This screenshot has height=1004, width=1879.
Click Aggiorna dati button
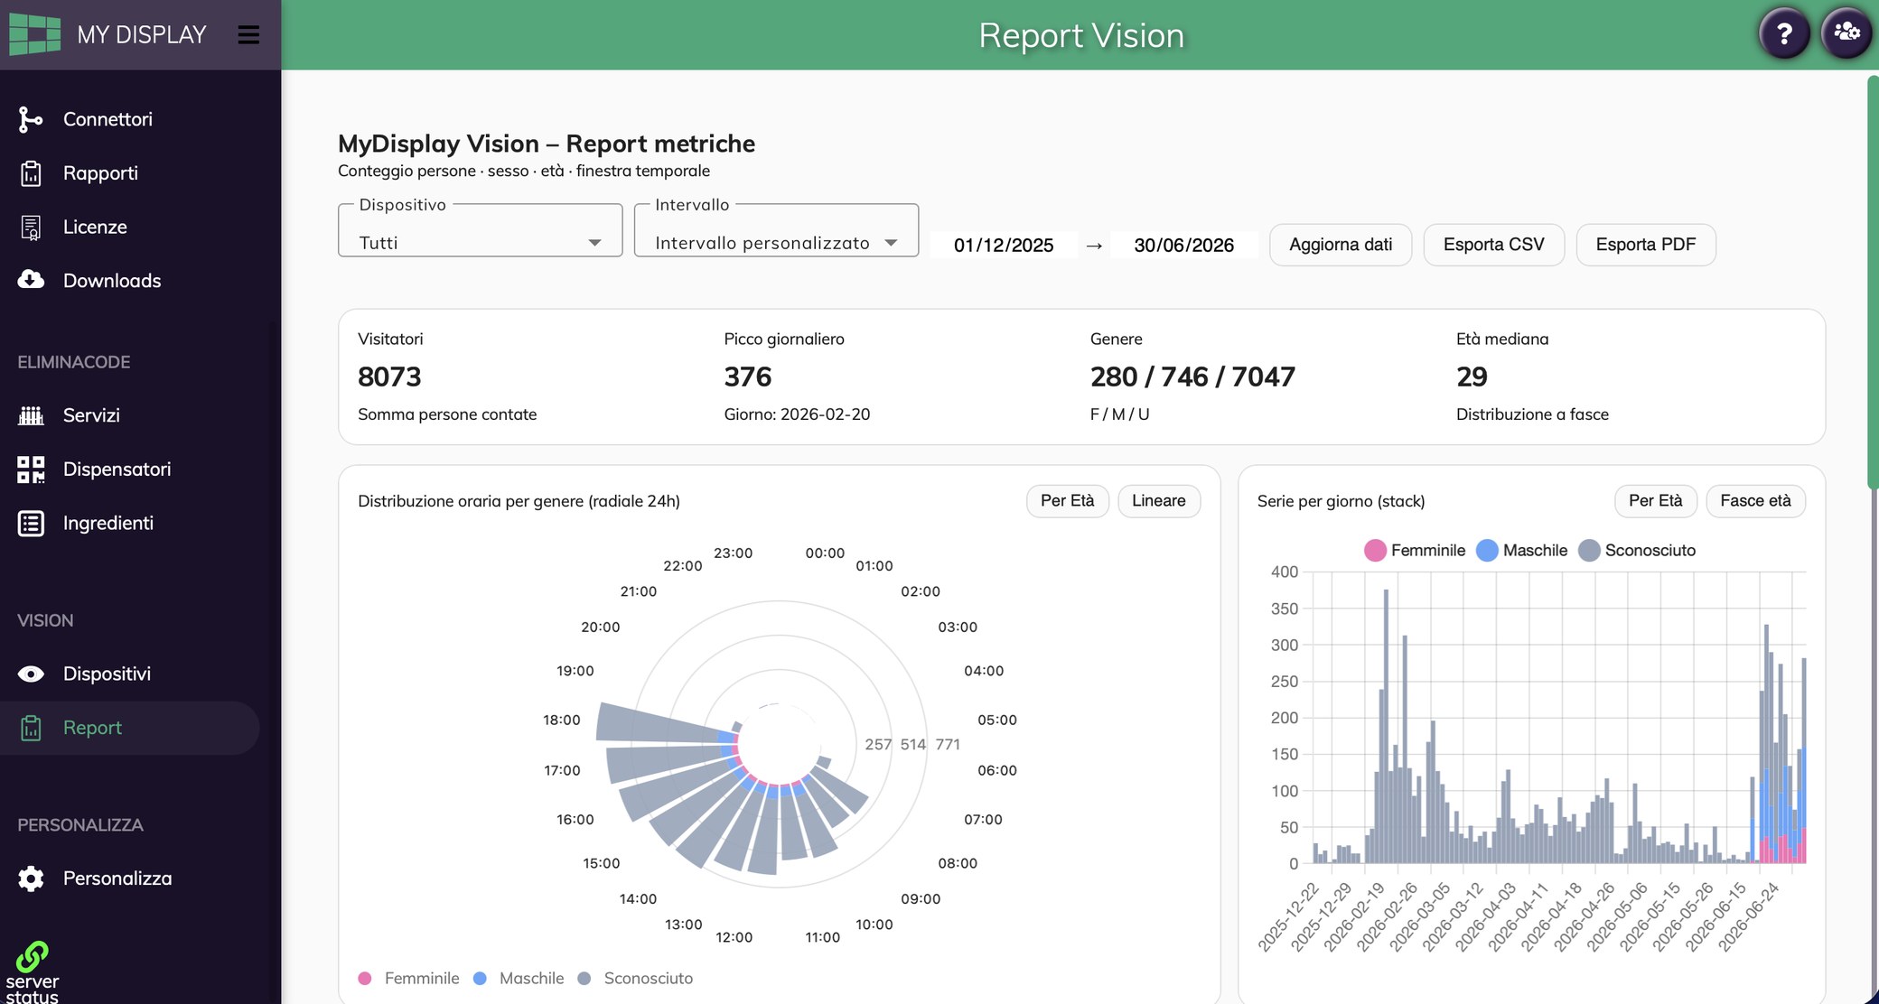click(1341, 245)
